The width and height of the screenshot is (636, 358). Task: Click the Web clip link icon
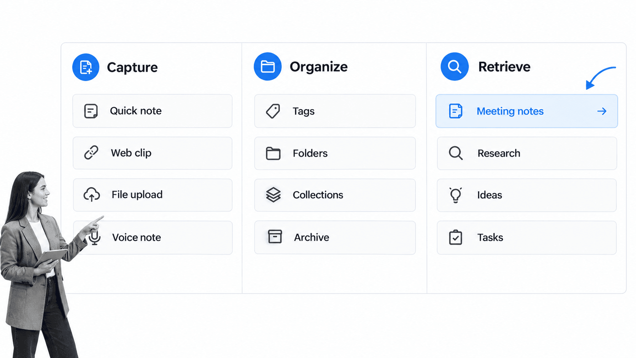pyautogui.click(x=91, y=153)
